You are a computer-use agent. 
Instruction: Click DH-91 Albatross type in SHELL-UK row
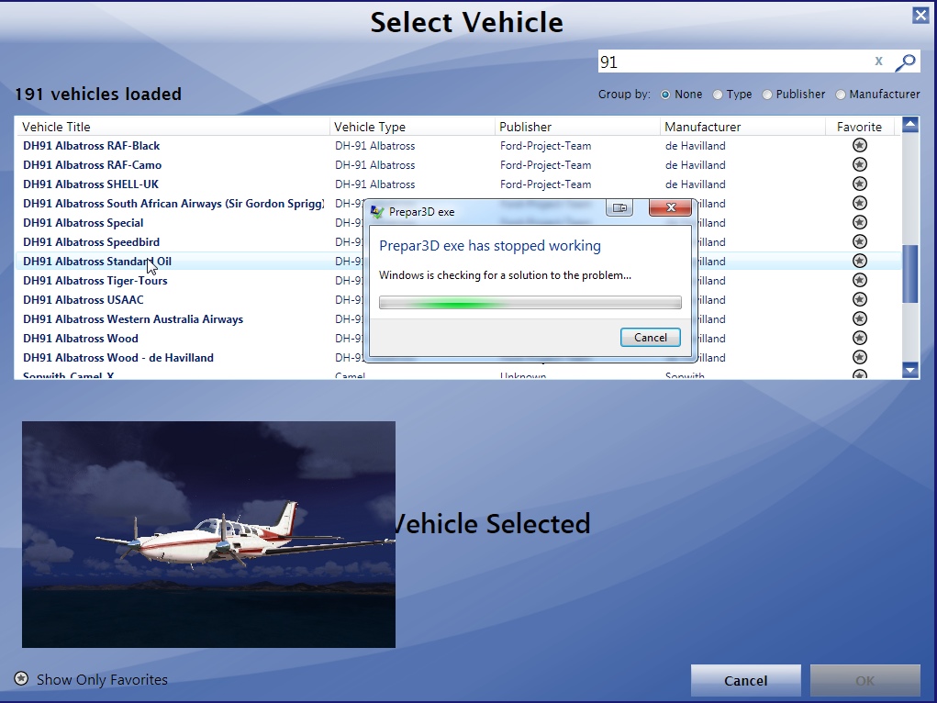[x=374, y=184]
